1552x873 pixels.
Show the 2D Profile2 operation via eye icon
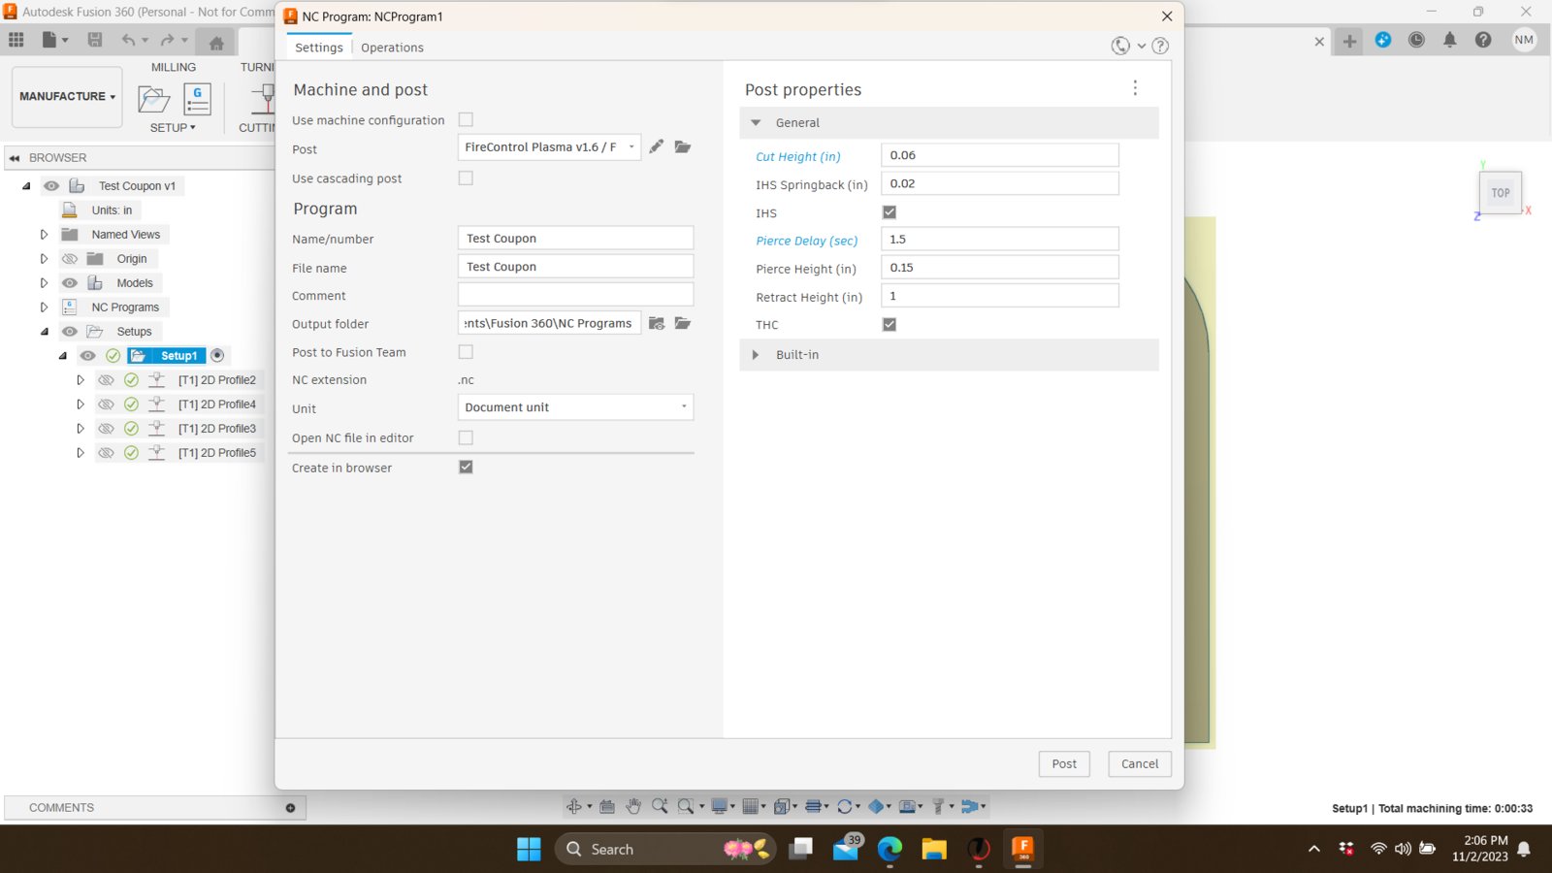point(107,380)
